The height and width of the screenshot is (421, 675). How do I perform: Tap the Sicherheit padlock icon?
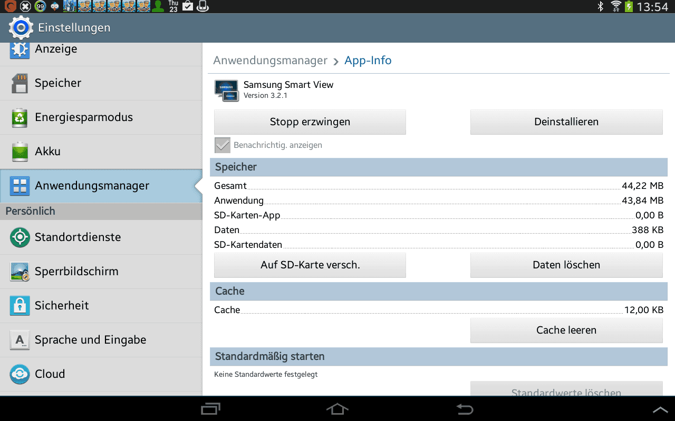pos(20,306)
